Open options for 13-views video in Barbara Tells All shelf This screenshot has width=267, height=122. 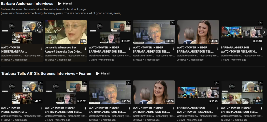click(x=129, y=108)
